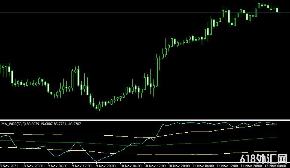Click the 19.6007 indicator value
The image size is (290, 168).
click(46, 124)
